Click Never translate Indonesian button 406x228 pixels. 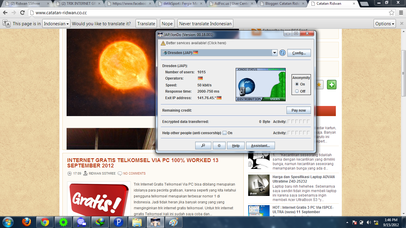205,24
